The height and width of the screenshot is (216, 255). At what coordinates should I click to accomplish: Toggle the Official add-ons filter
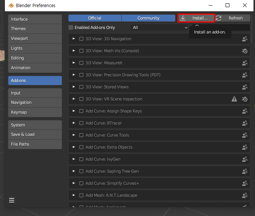click(95, 18)
